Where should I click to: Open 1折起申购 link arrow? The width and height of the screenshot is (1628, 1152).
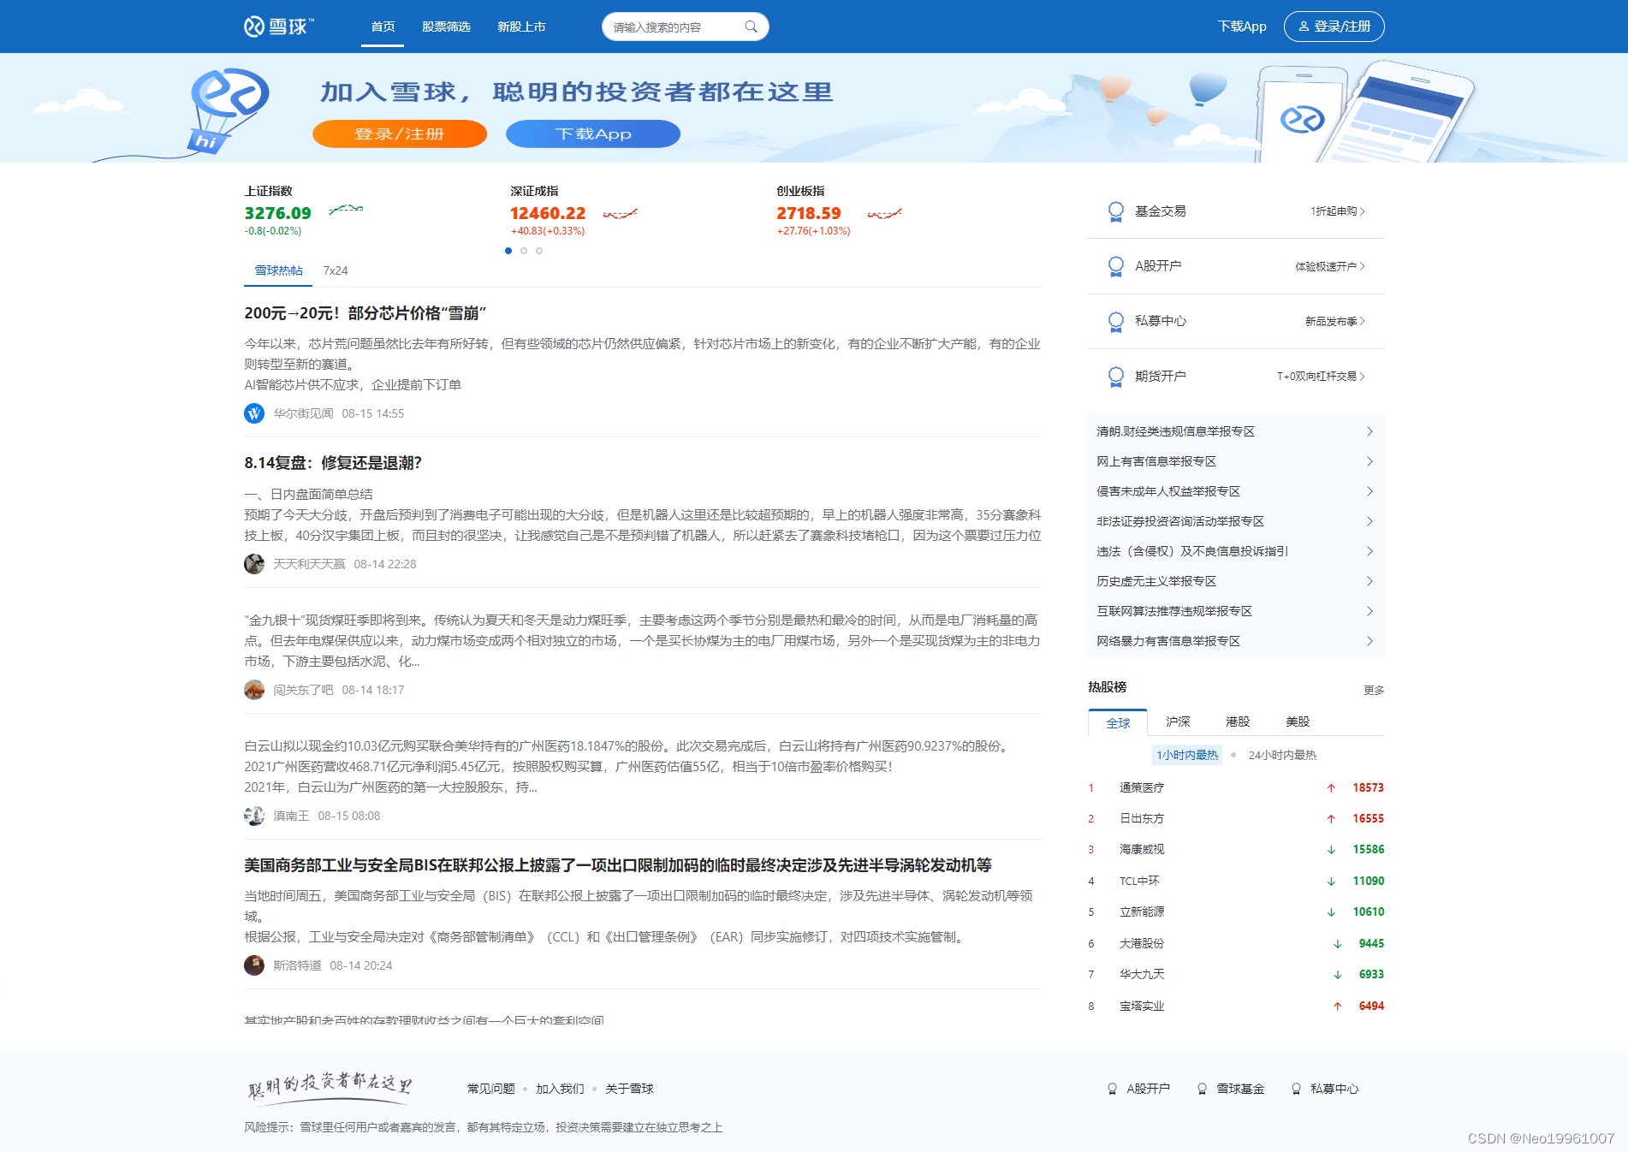(x=1362, y=211)
